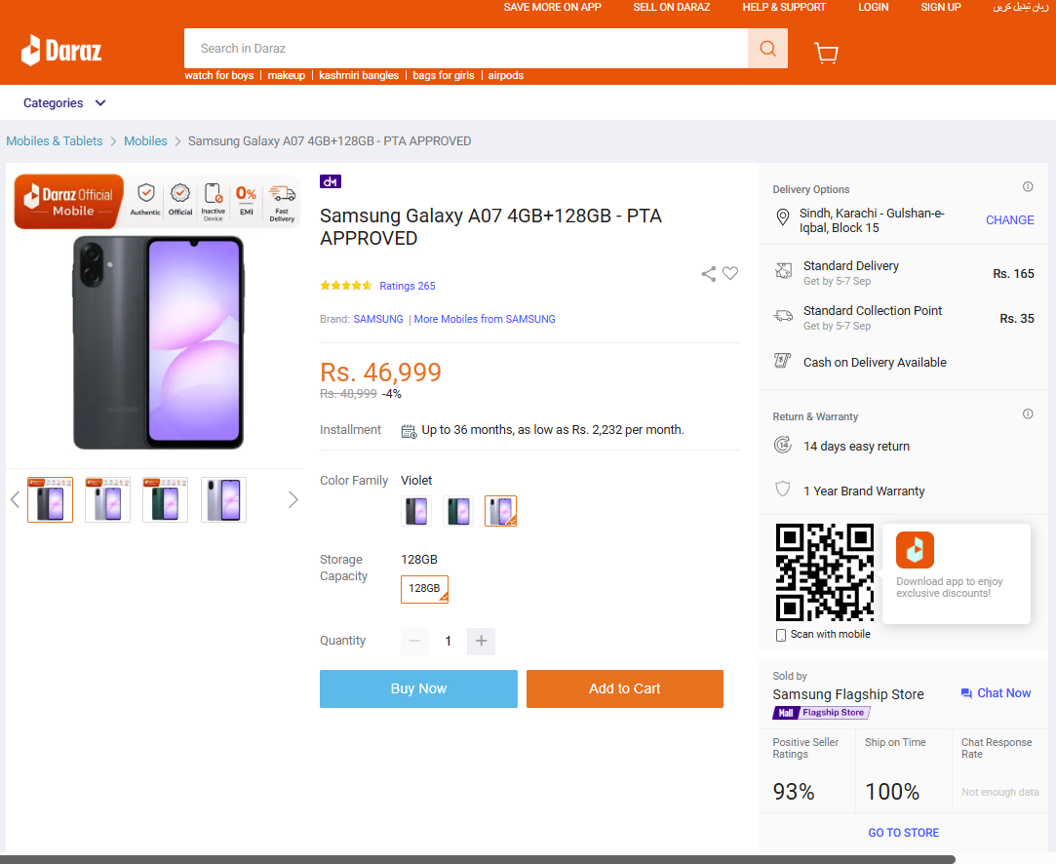Click the Daraz Mall badge icon
Image resolution: width=1056 pixels, height=864 pixels.
(331, 181)
